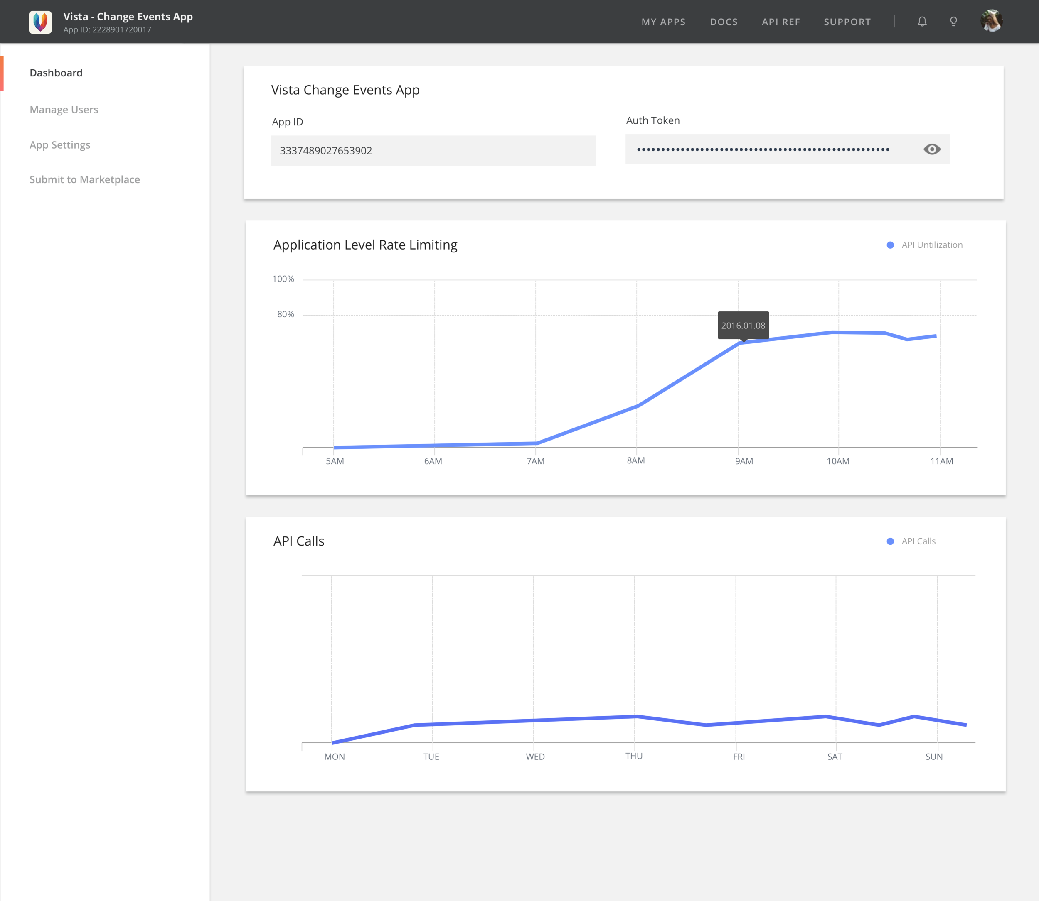The height and width of the screenshot is (901, 1039).
Task: Click the 'API Calls' card heading
Action: tap(299, 541)
